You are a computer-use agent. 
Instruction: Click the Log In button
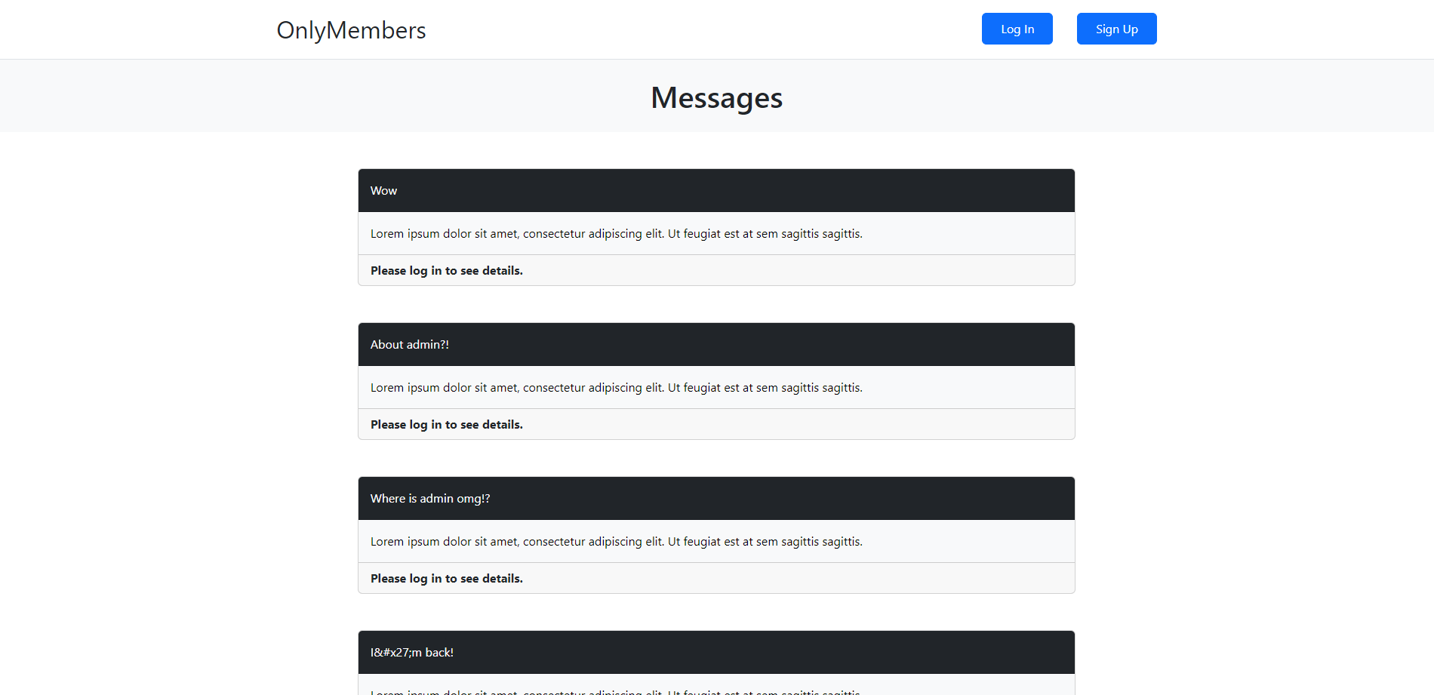click(x=1017, y=29)
